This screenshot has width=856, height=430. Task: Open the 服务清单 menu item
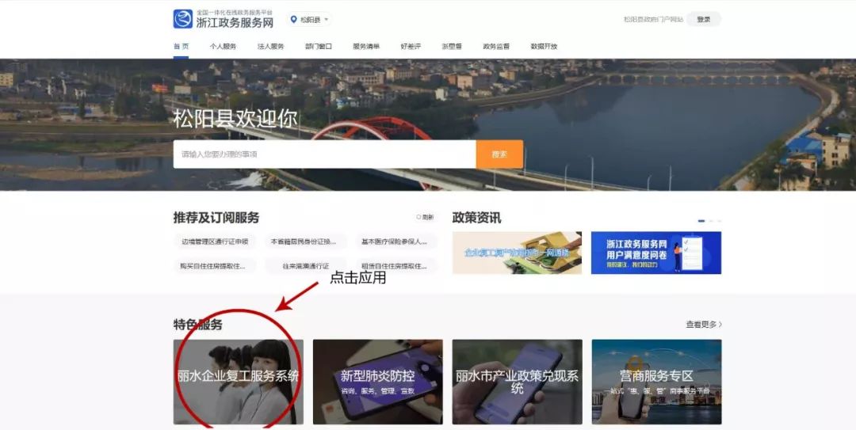tap(366, 47)
